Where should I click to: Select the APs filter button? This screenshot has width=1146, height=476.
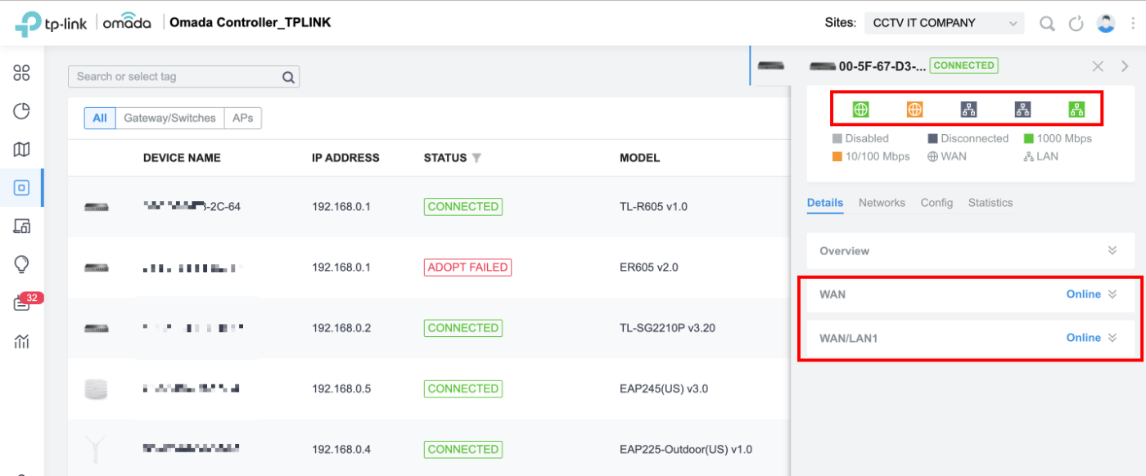click(x=242, y=118)
